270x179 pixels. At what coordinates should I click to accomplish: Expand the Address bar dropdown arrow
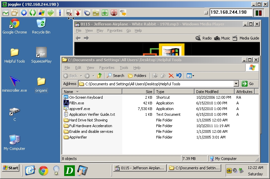236,84
